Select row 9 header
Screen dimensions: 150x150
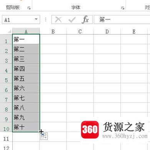point(6,117)
